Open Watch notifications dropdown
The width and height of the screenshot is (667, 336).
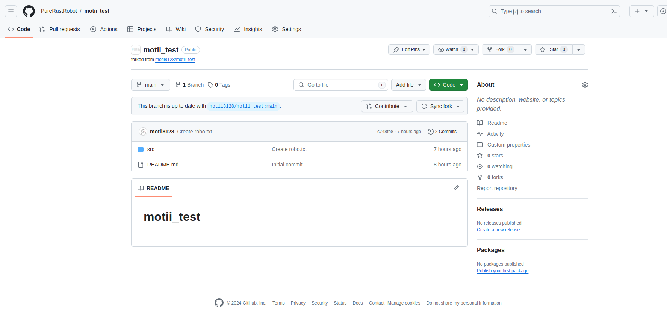click(x=456, y=49)
